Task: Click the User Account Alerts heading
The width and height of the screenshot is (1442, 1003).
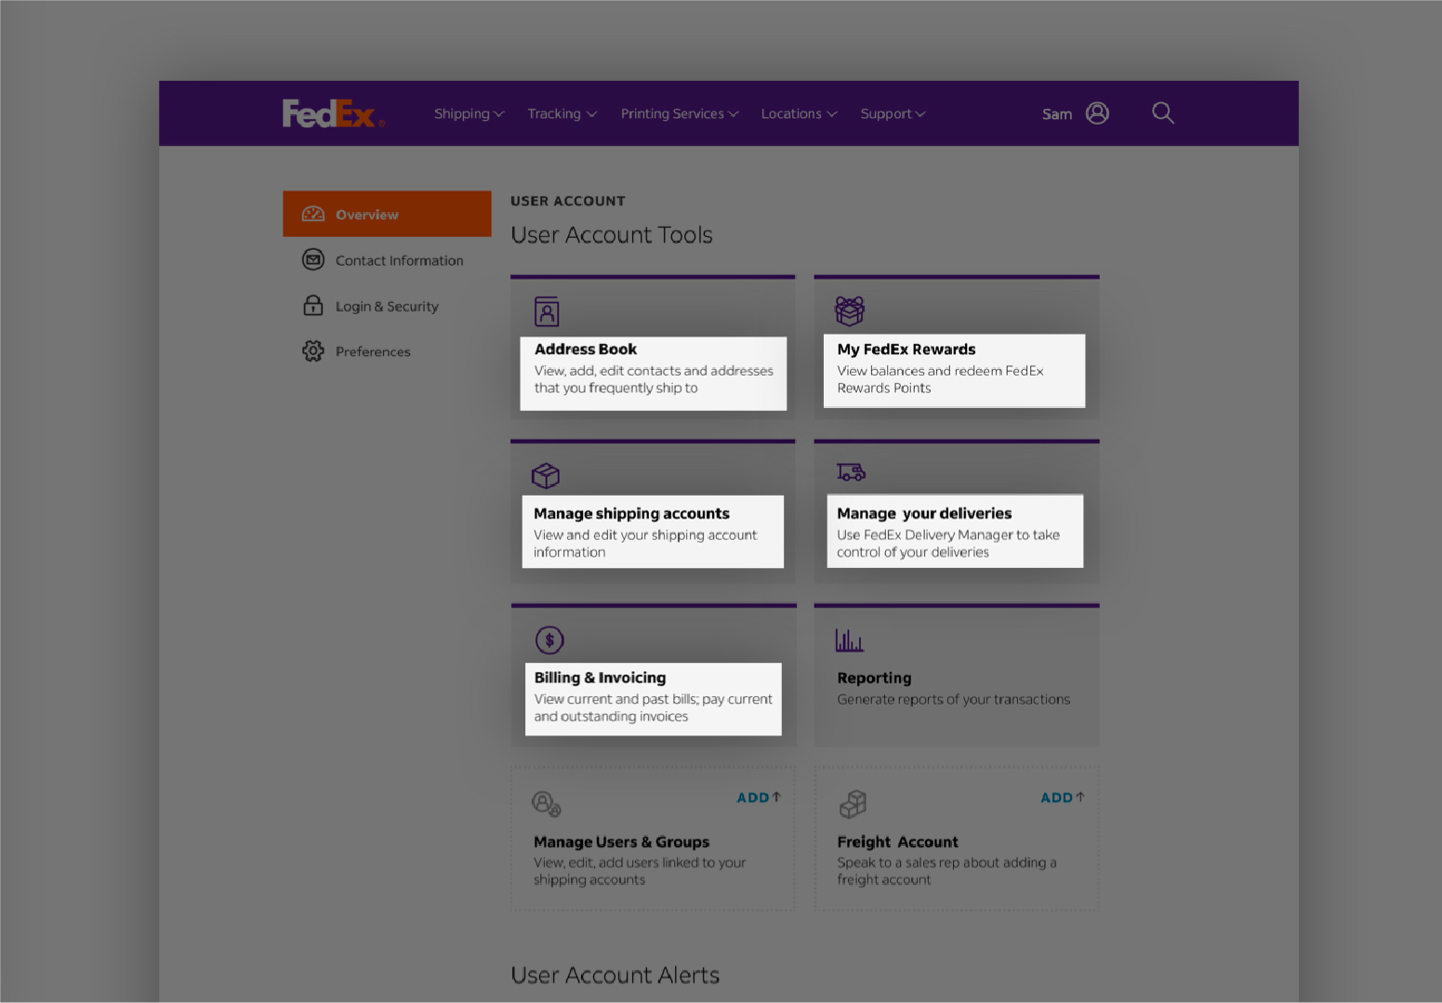Action: (615, 975)
